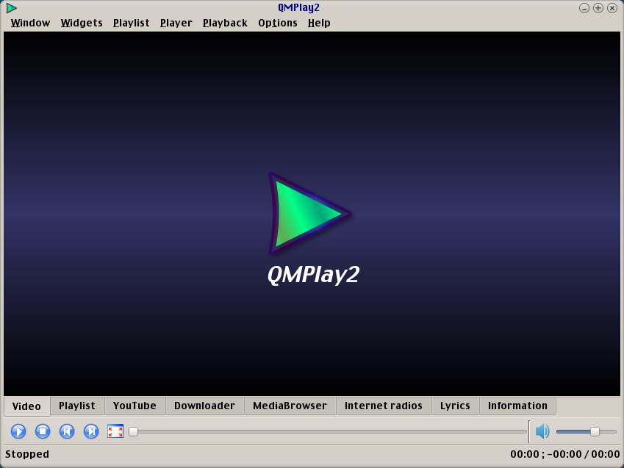Image resolution: width=624 pixels, height=468 pixels.
Task: Switch to the Internet radios tab
Action: 383,406
